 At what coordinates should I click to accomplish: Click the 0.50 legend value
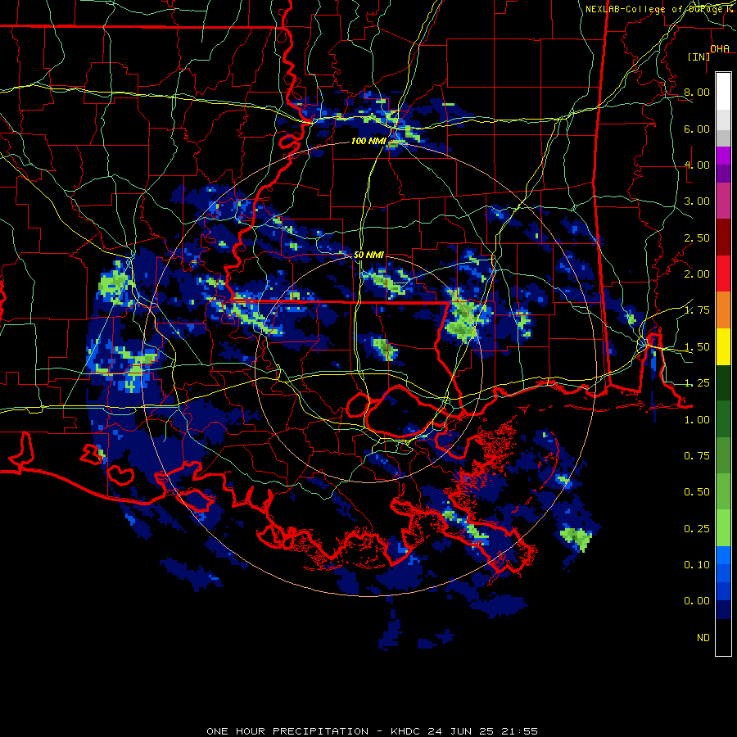[x=697, y=492]
